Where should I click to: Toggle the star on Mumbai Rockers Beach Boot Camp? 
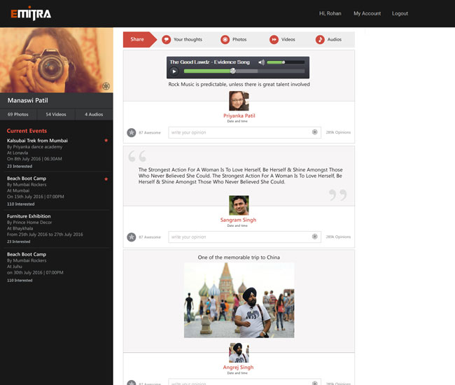point(106,179)
